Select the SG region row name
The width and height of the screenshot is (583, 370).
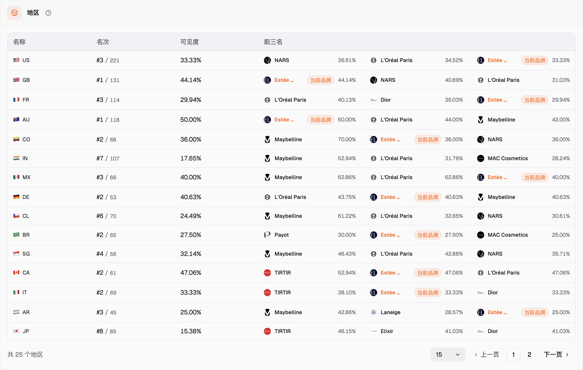26,254
